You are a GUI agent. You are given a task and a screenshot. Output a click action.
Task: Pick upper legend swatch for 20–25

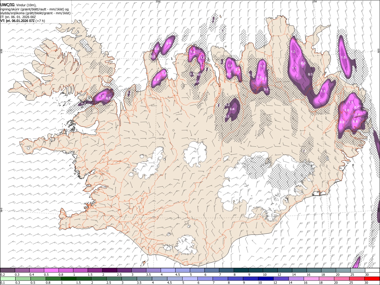(x=343, y=270)
